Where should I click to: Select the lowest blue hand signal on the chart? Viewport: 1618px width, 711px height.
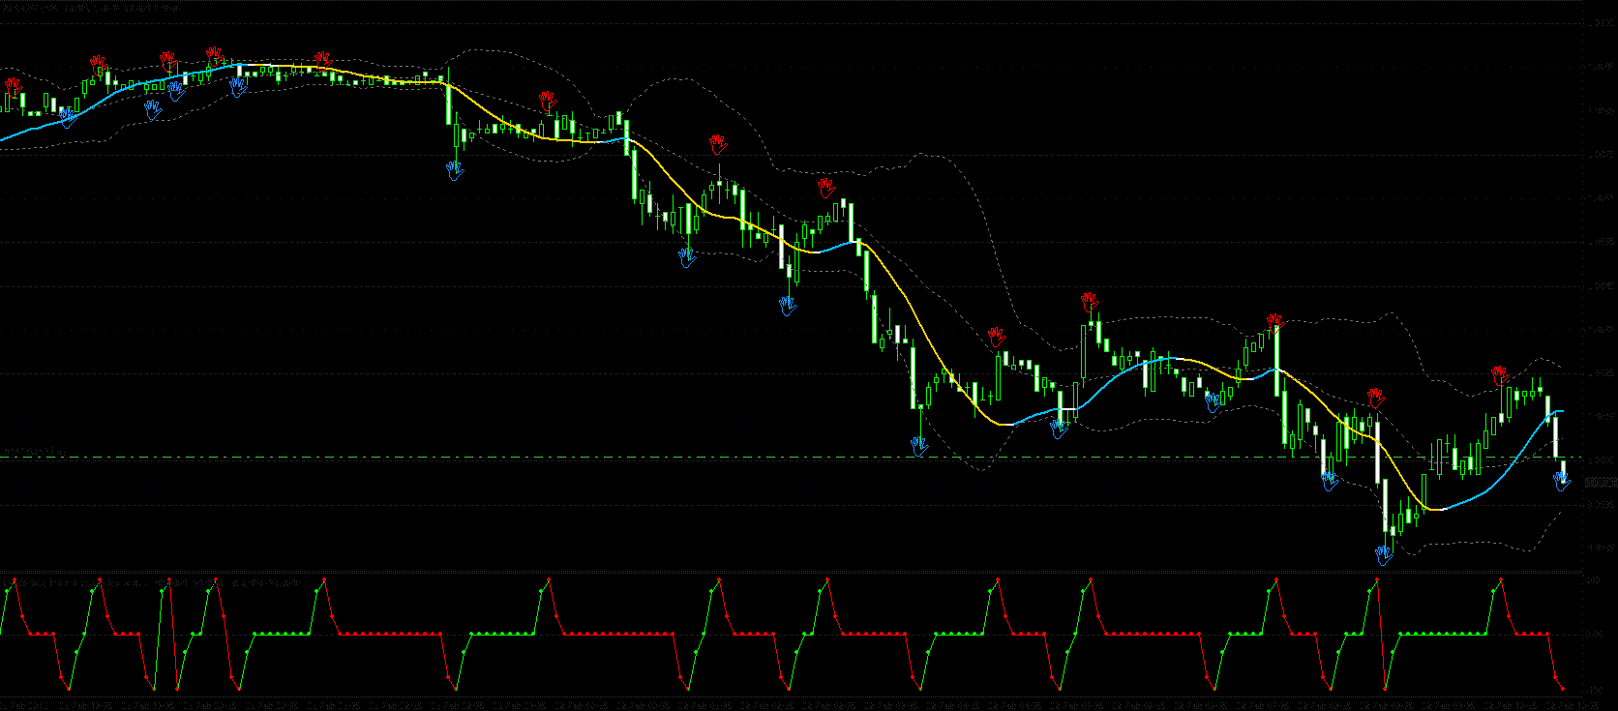click(x=1384, y=554)
